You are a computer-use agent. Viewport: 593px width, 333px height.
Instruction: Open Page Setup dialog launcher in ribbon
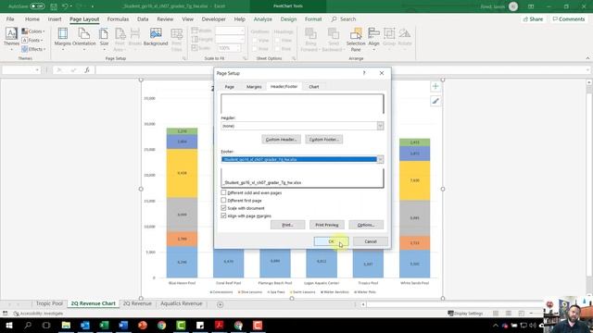click(184, 58)
